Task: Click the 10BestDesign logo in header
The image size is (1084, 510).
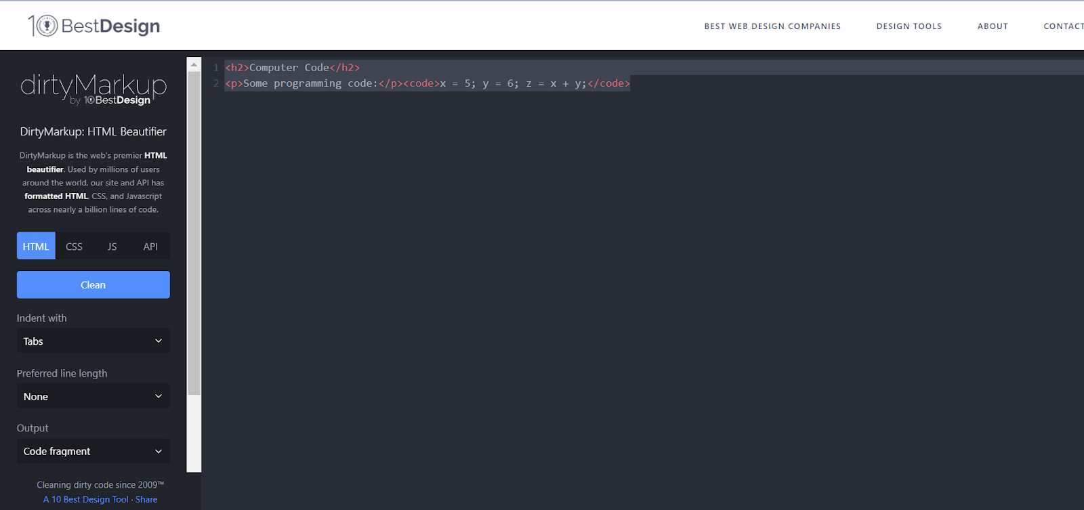Action: tap(93, 26)
